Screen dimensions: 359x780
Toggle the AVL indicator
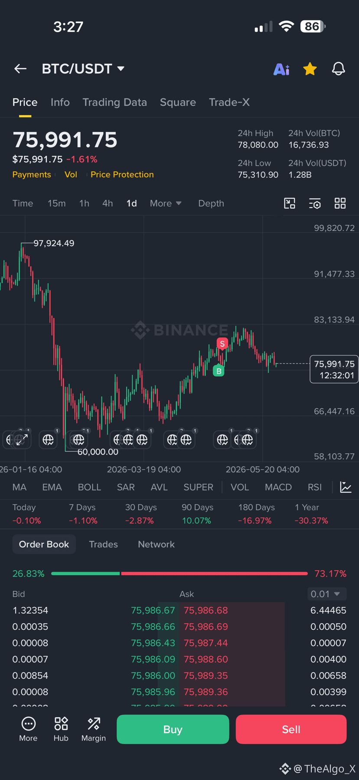(159, 487)
